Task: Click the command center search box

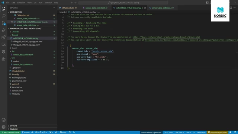Action: coord(123,3)
